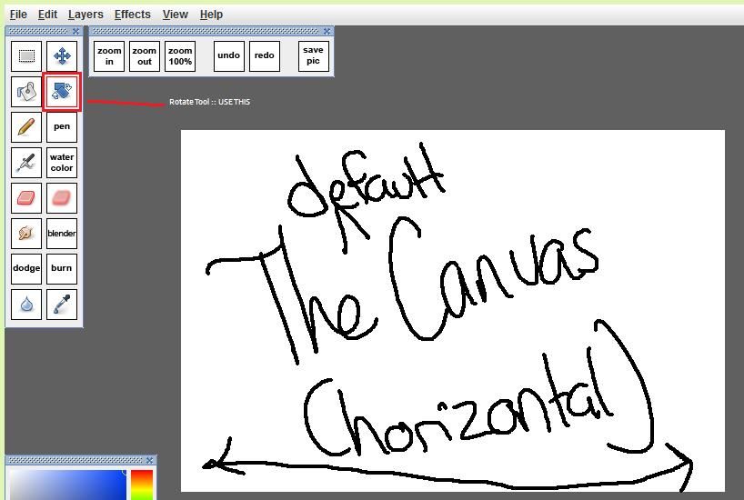Pick the pencil drawing tool

click(26, 127)
